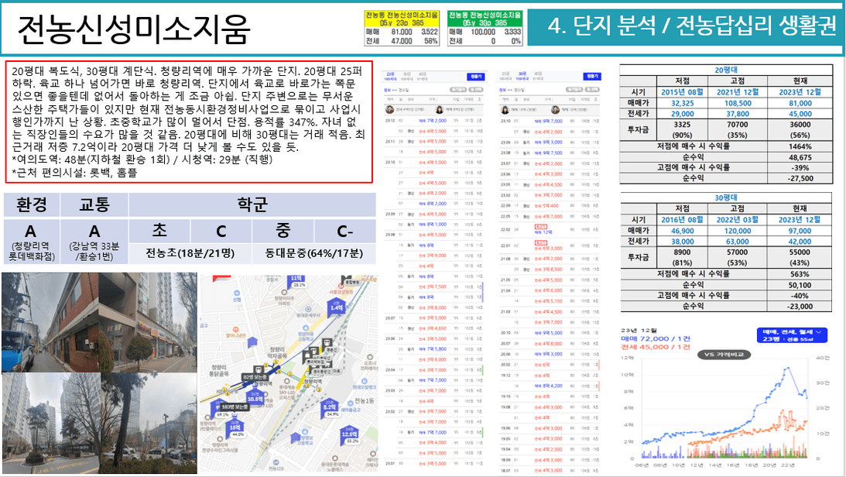
Task: Click the 48,675 순수익 value
Action: coord(800,157)
